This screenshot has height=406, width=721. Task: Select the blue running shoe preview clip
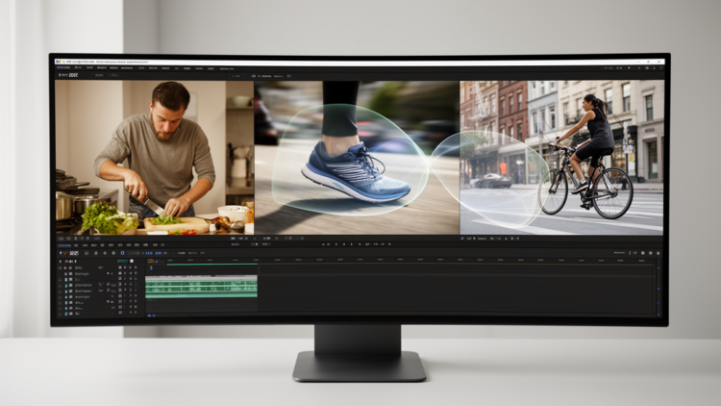pos(357,158)
